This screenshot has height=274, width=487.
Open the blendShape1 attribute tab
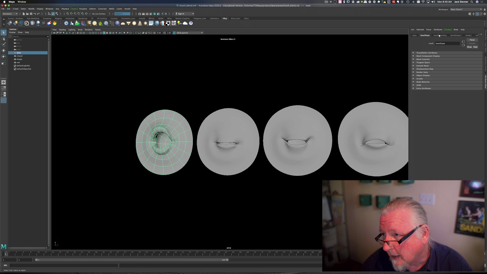coord(456,35)
